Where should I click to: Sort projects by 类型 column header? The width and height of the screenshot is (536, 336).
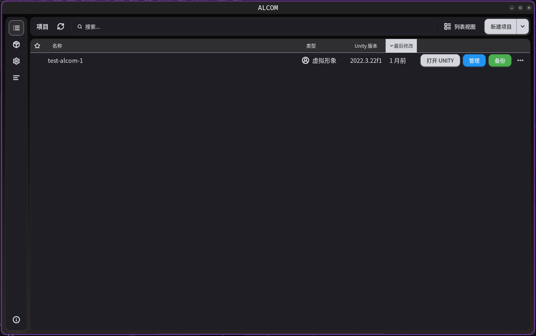pyautogui.click(x=311, y=46)
